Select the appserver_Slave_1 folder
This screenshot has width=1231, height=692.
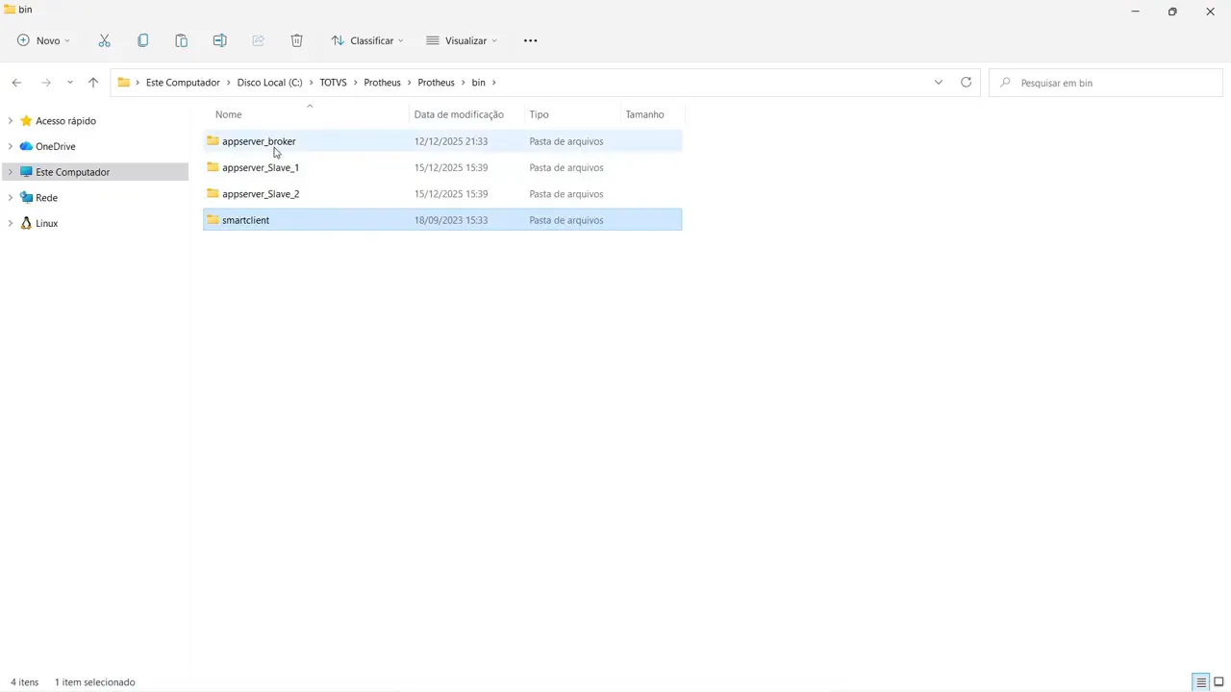(x=260, y=167)
